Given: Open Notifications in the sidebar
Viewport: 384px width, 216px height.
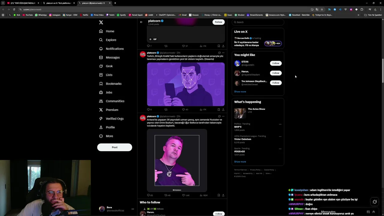Looking at the screenshot, I should 111,49.
